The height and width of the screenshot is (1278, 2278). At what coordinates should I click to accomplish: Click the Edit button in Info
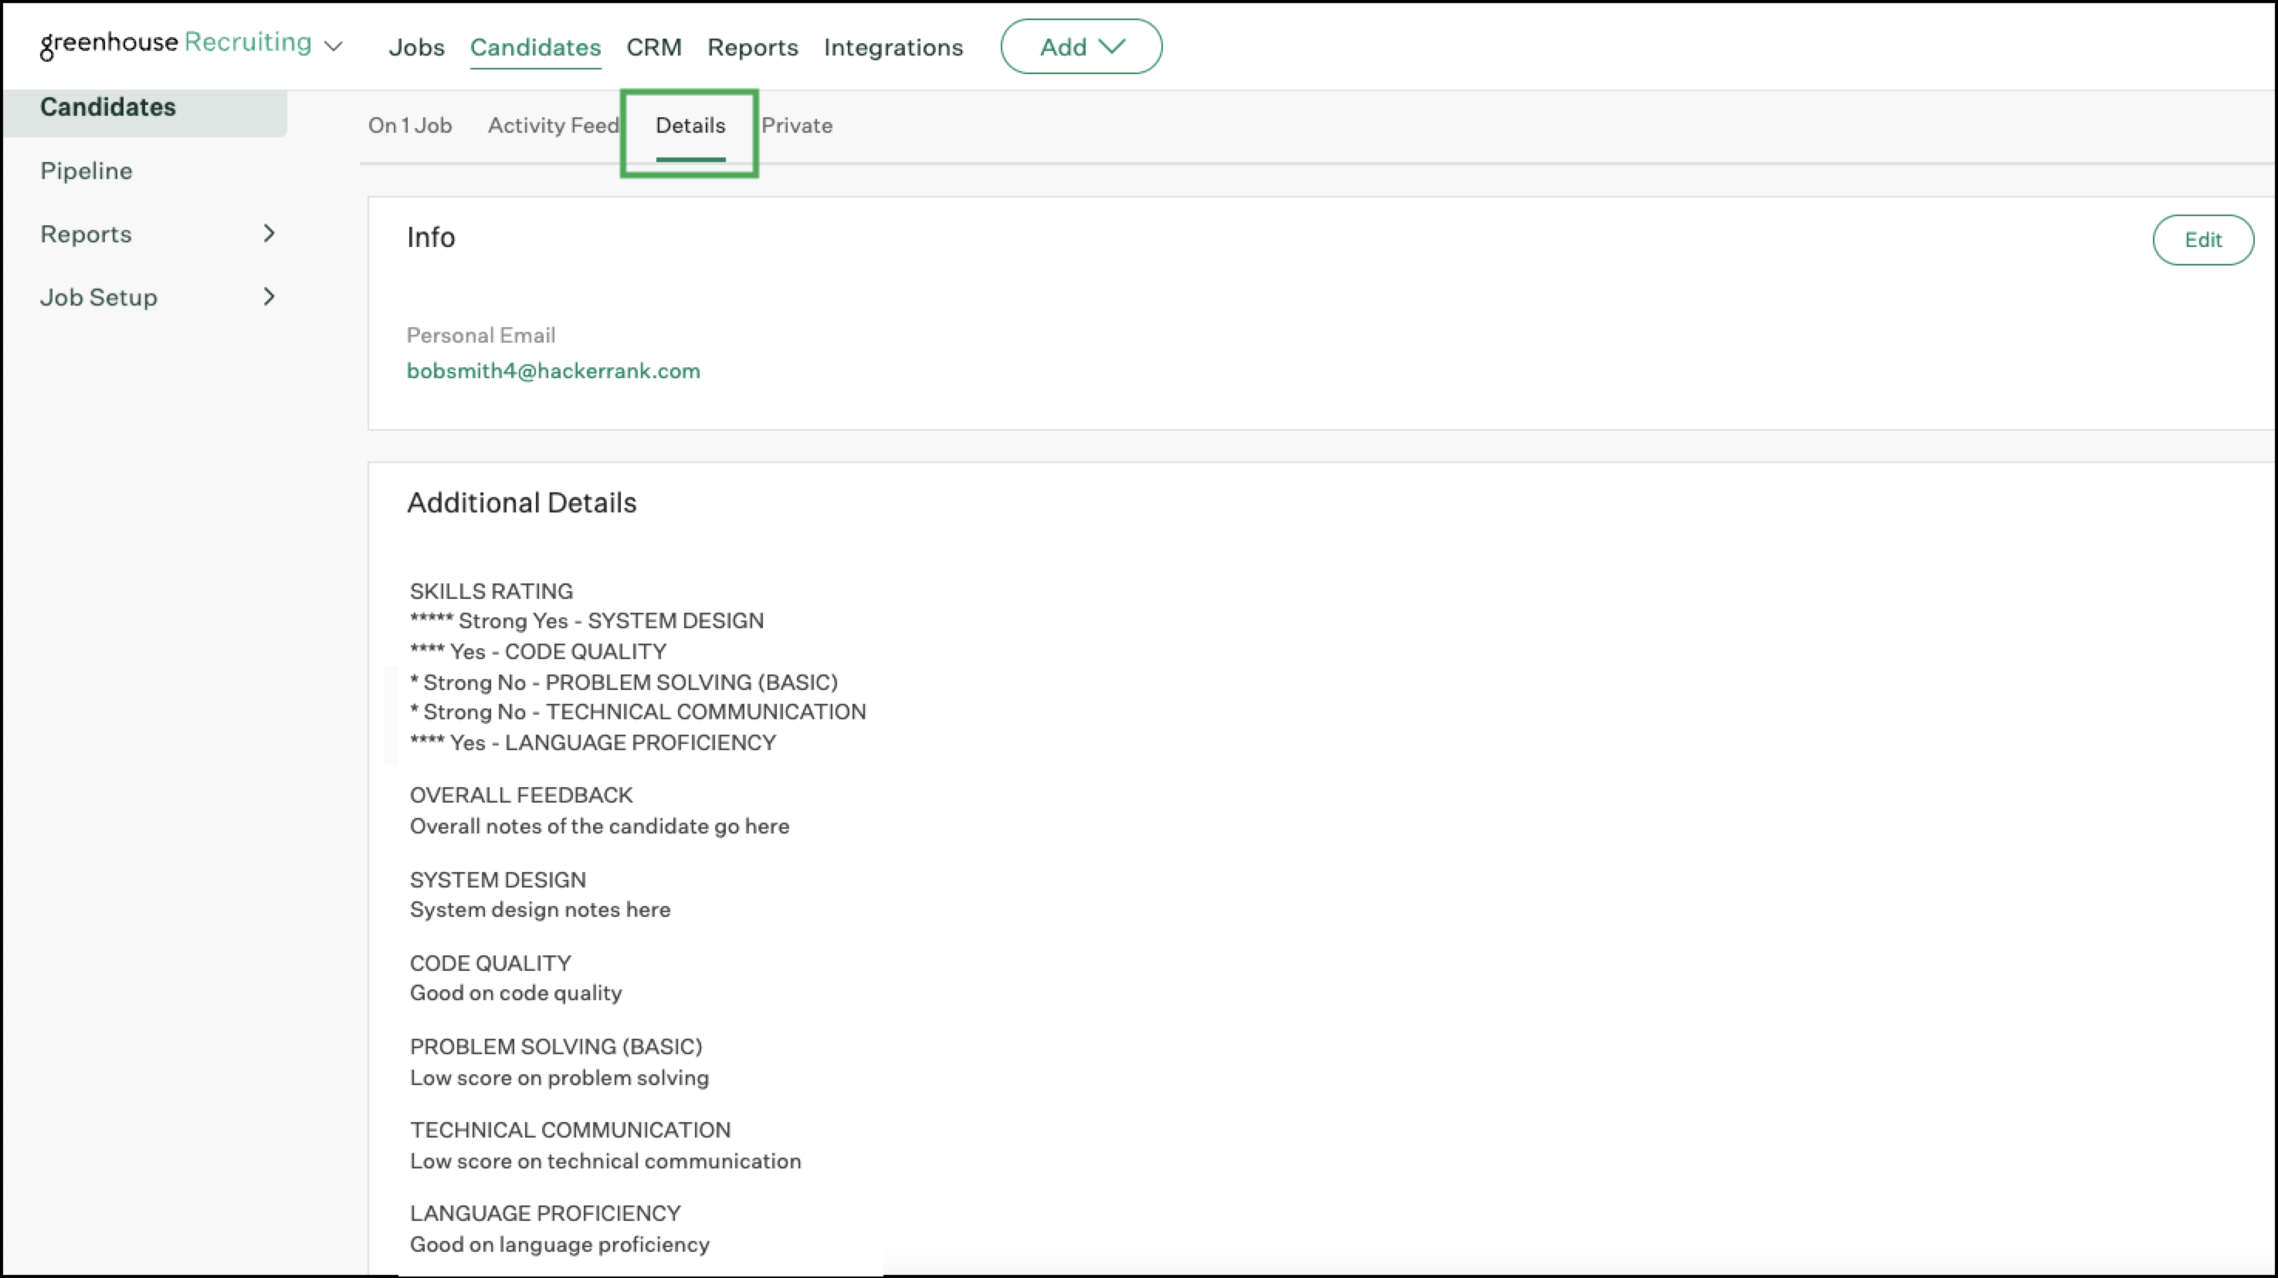[x=2202, y=239]
